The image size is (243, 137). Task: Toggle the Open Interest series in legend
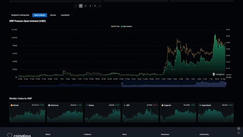pos(126,26)
